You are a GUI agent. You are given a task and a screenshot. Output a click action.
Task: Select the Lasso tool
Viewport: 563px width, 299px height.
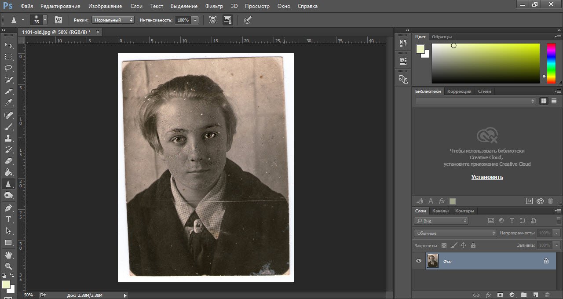pyautogui.click(x=8, y=68)
